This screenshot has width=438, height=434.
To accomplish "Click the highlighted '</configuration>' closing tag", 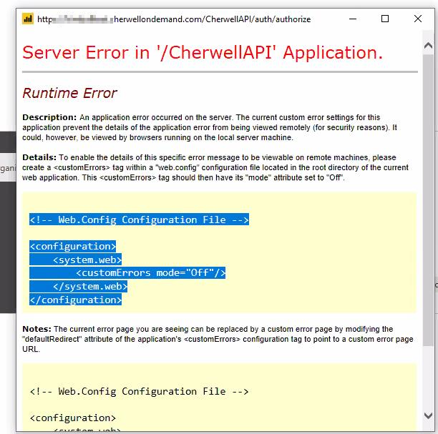I will point(75,300).
